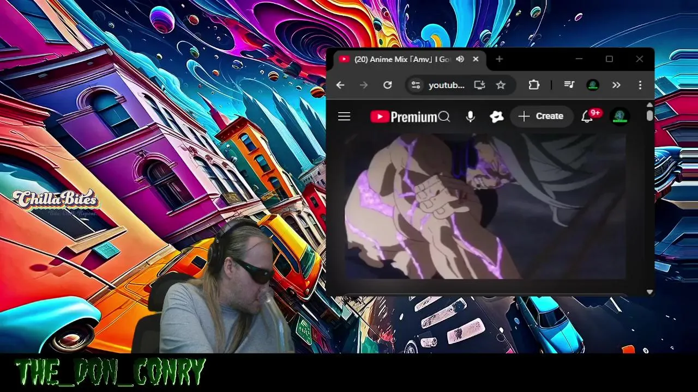698x392 pixels.
Task: Maximize the Chrome window
Action: tap(609, 59)
